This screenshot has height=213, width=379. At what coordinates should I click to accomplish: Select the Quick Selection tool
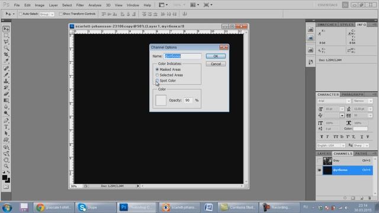(x=6, y=48)
